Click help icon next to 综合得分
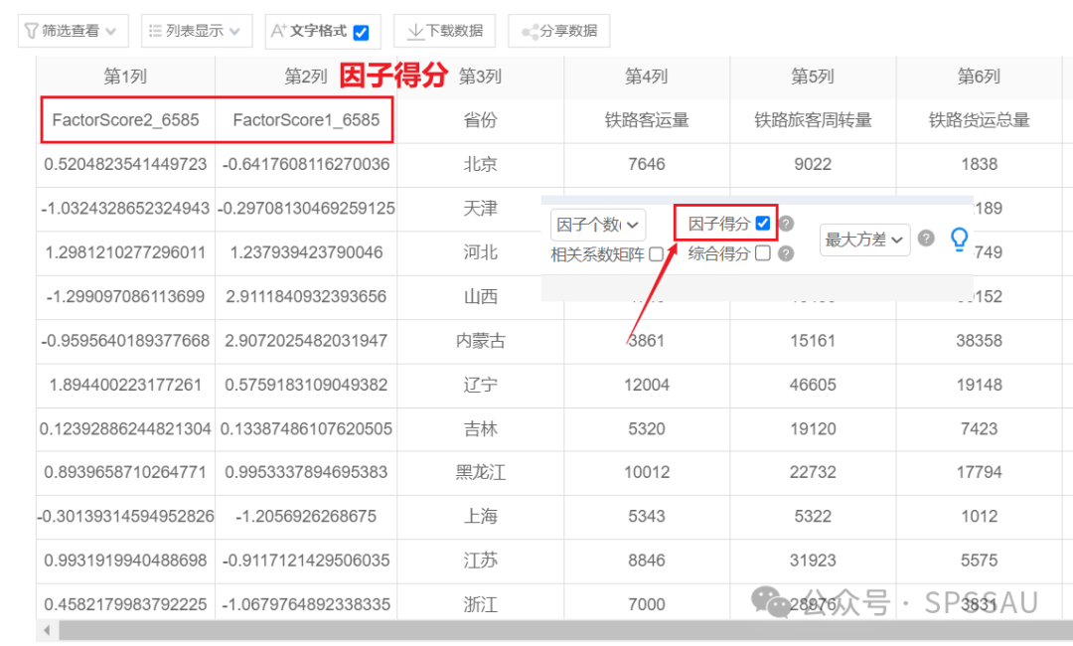This screenshot has height=646, width=1073. (786, 253)
